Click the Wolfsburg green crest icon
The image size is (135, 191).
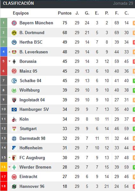pyautogui.click(x=14, y=90)
